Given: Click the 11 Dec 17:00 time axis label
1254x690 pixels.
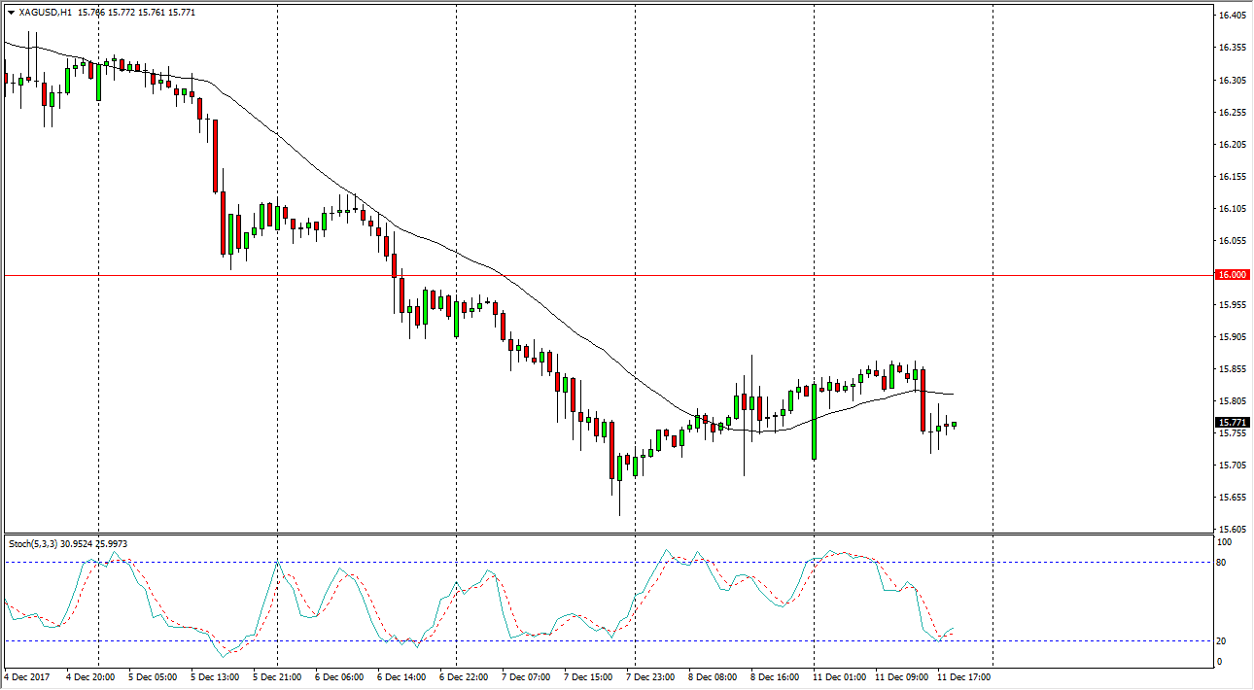Looking at the screenshot, I should pos(965,677).
